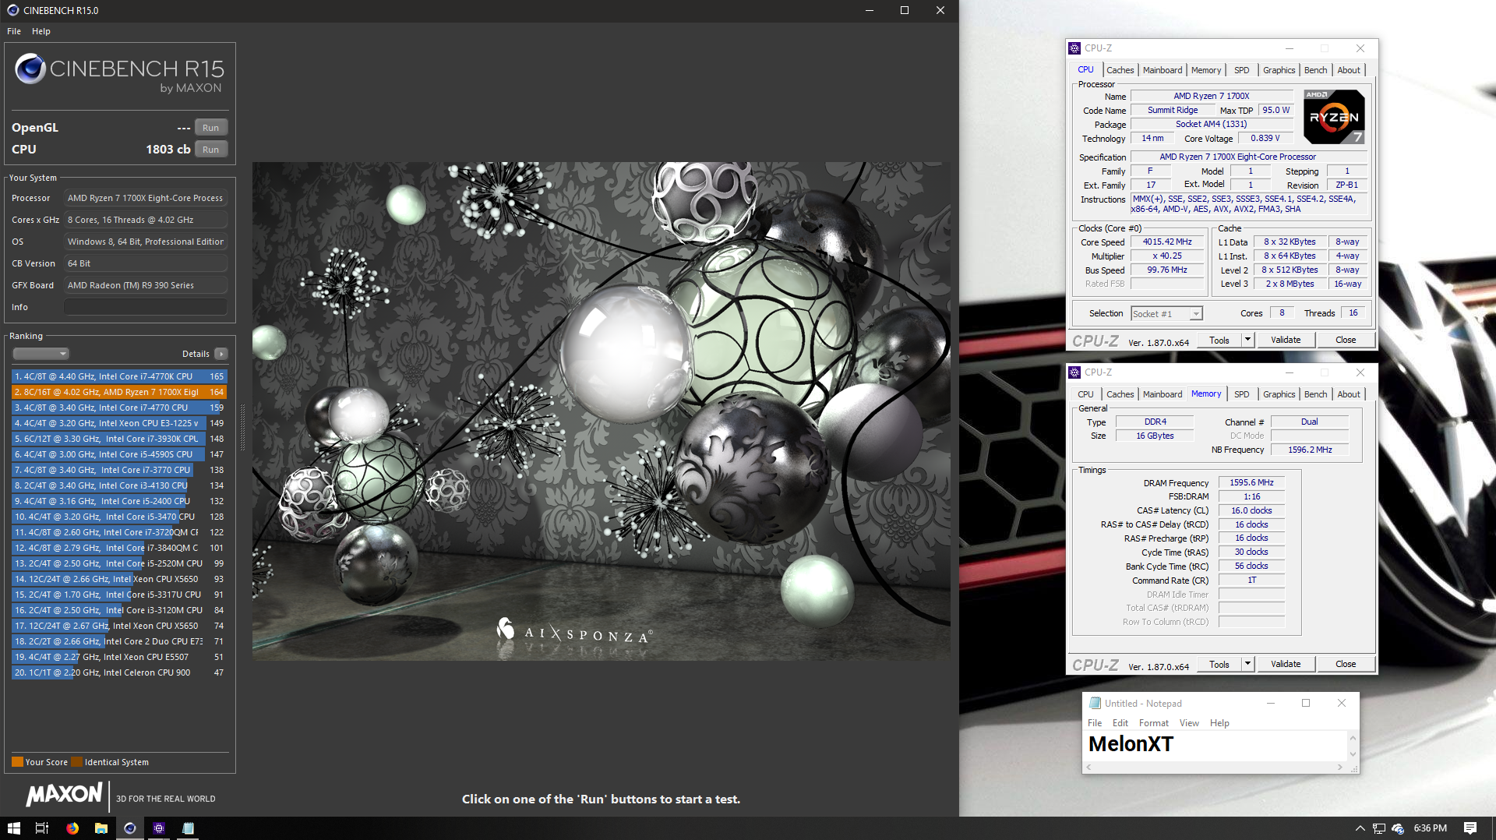The height and width of the screenshot is (840, 1496).
Task: Open Memory tab in the upper CPU-Z window
Action: pos(1206,70)
